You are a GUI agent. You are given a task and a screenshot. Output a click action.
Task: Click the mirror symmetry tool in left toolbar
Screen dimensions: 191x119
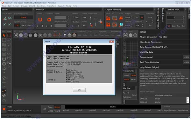pyautogui.click(x=9, y=58)
